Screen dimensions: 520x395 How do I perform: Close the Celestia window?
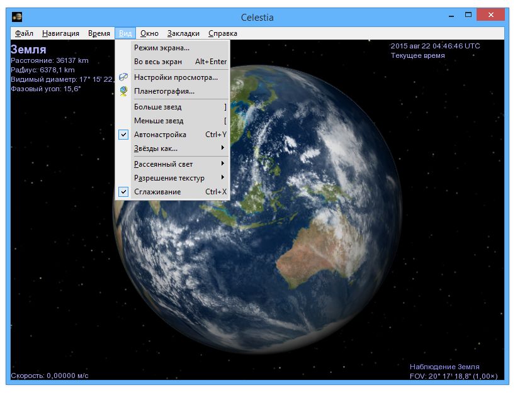[x=491, y=15]
